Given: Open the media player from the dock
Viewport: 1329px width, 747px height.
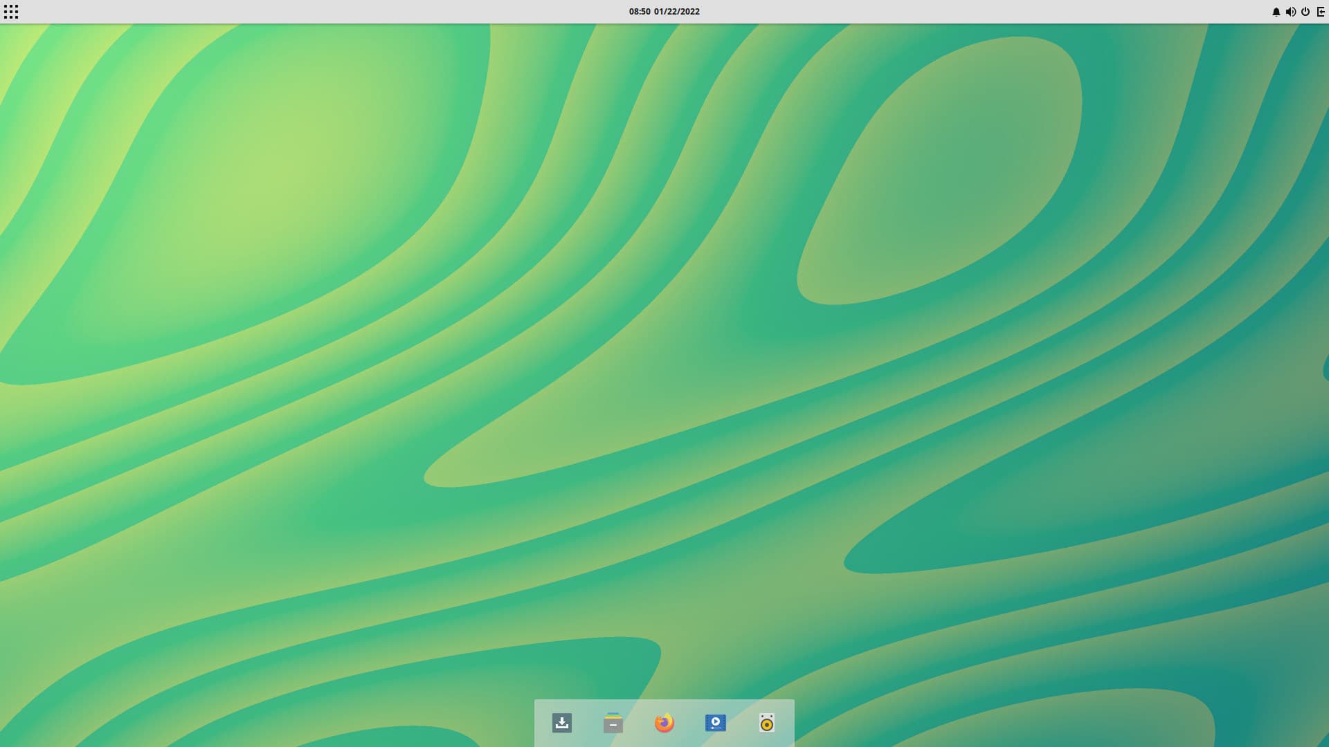Looking at the screenshot, I should pos(716,723).
